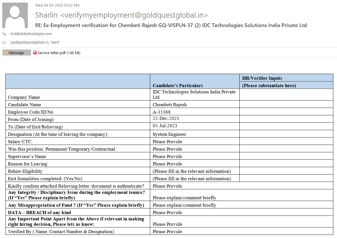
Task: Click the sender's profile avatar picture
Action: point(15,15)
